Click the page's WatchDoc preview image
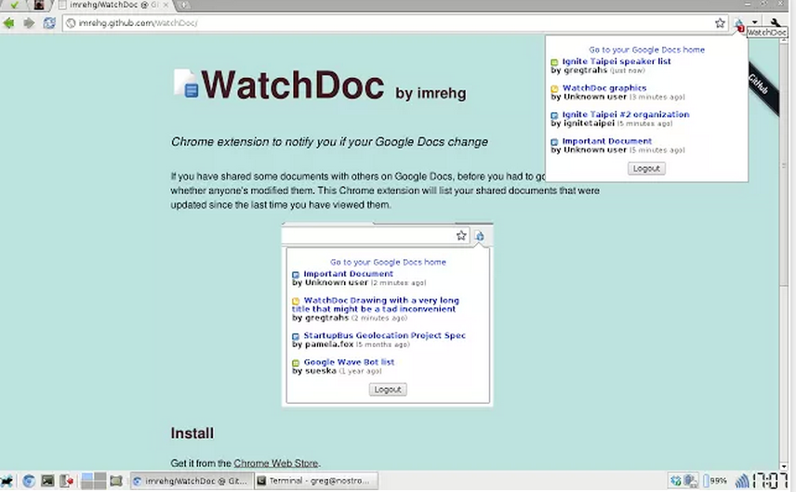The image size is (796, 492). (387, 314)
